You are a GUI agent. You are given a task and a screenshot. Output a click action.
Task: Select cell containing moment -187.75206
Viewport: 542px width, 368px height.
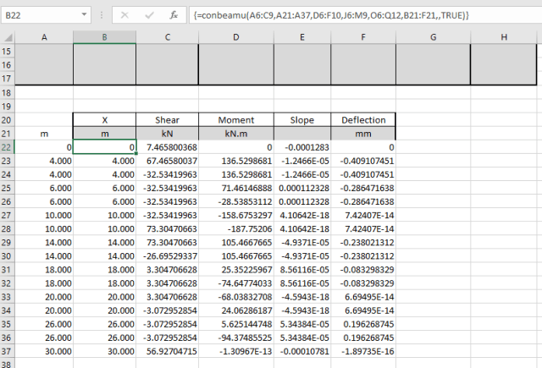(x=235, y=228)
